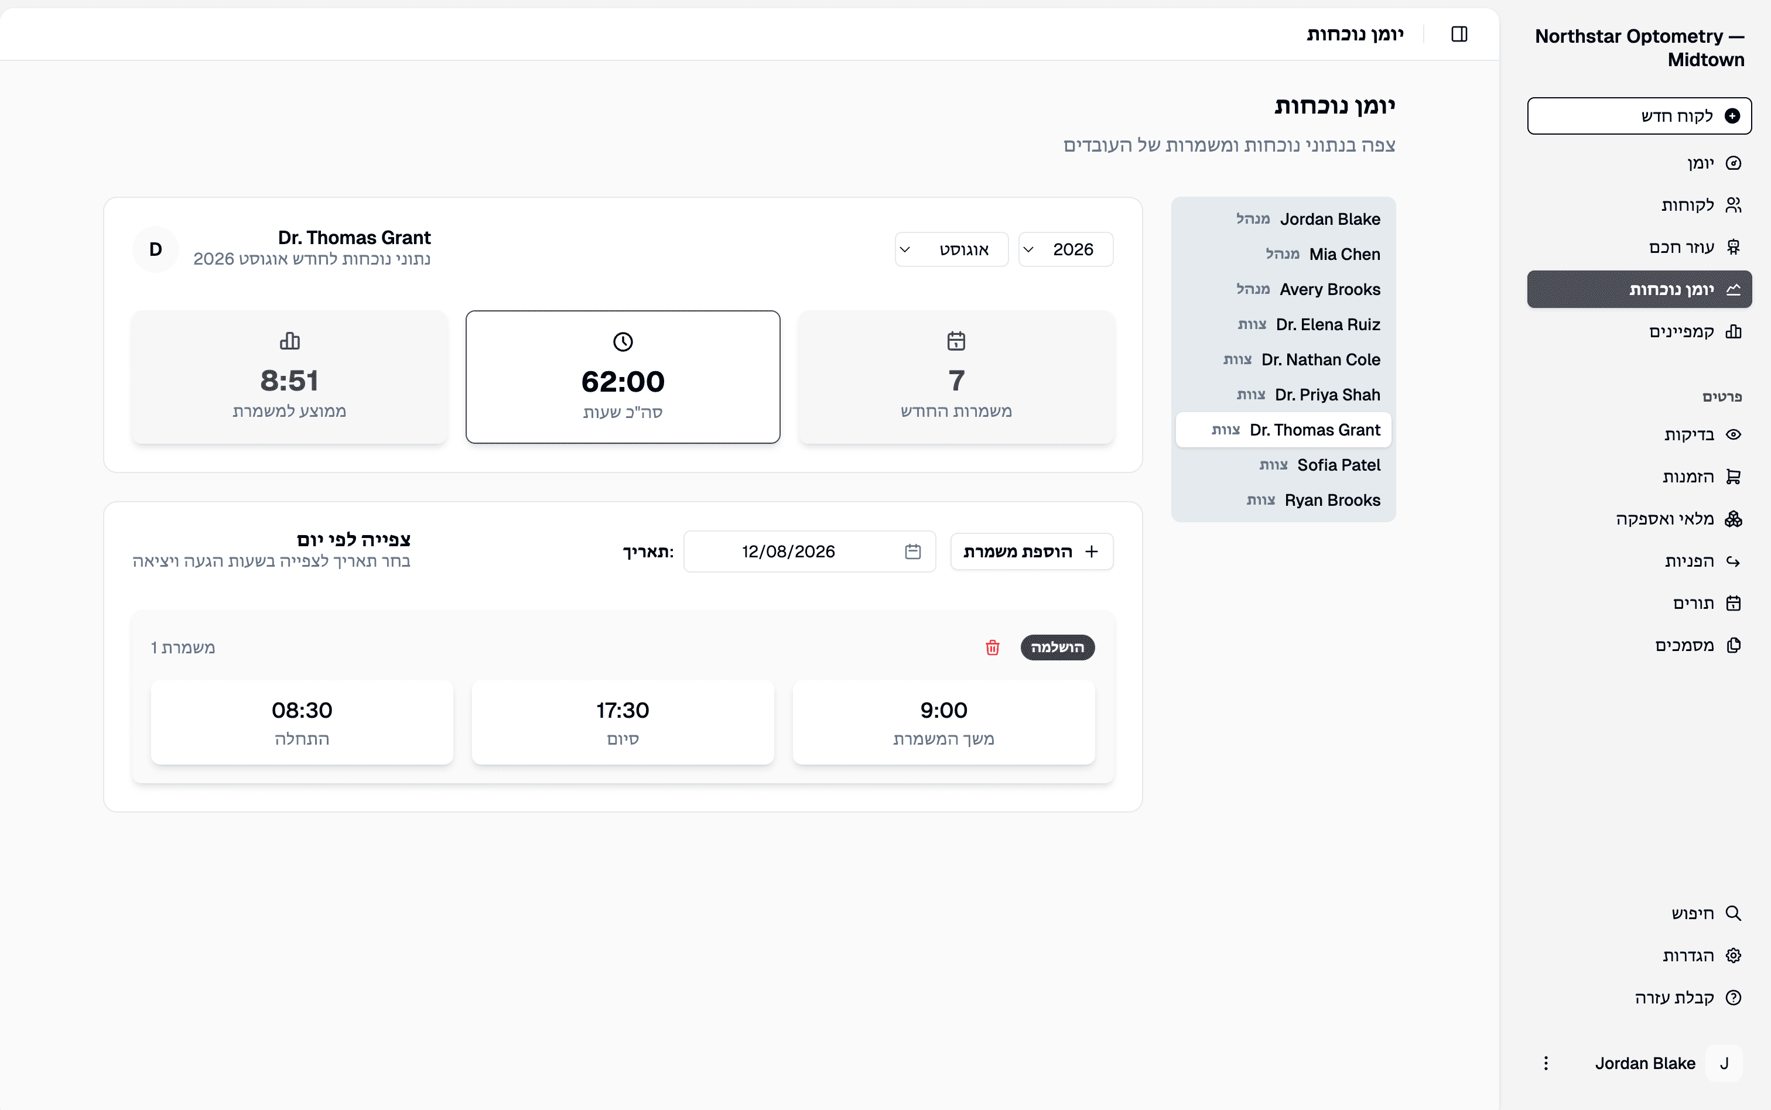Open קבלת עזרה from the sidebar

point(1640,998)
